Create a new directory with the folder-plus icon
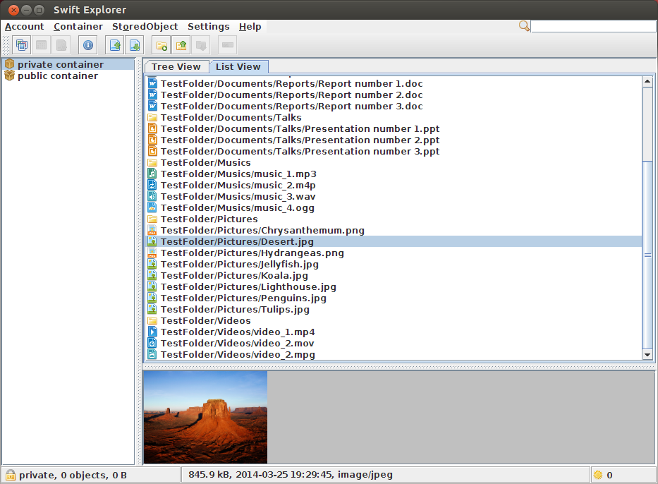The image size is (658, 484). (x=161, y=44)
